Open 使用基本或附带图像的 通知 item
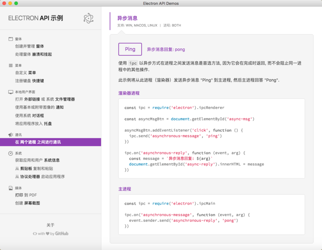This screenshot has width=322, height=250. [x=39, y=107]
